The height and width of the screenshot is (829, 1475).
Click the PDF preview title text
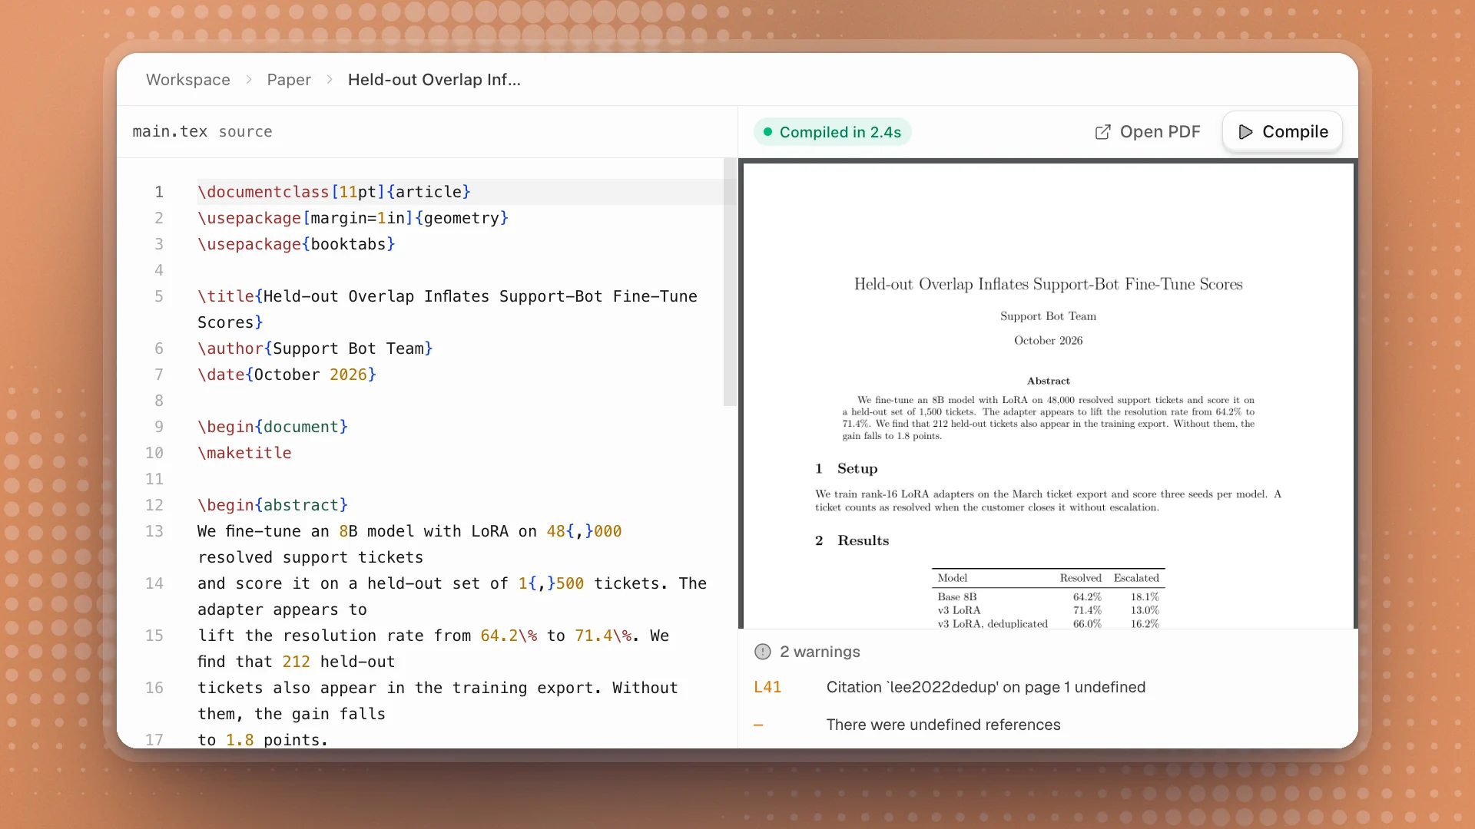[1048, 284]
